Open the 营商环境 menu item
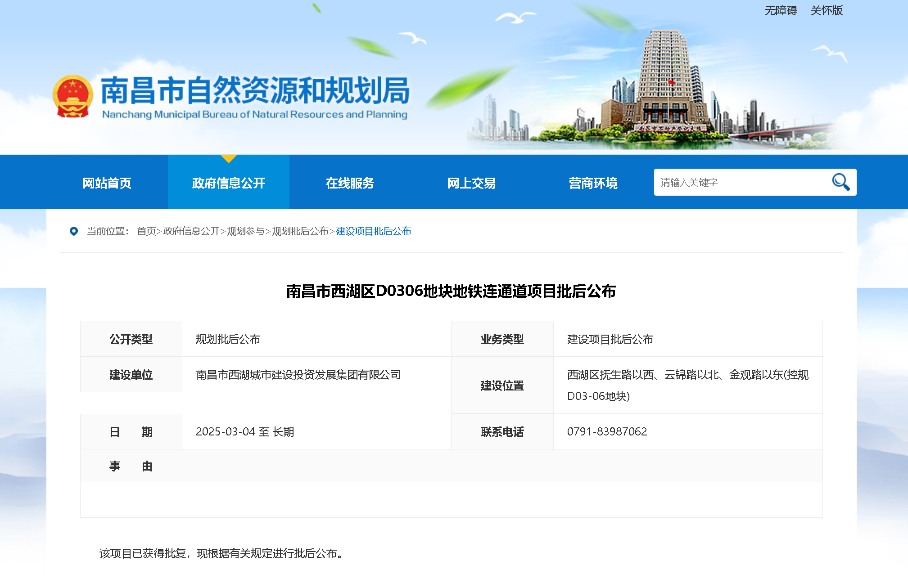This screenshot has width=908, height=583. pos(593,183)
